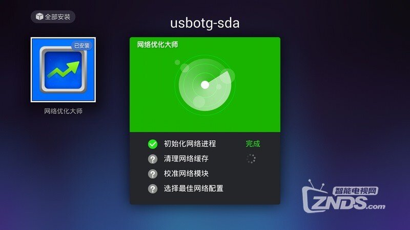
Task: Click the 初始化网络进程 step label
Action: click(190, 144)
